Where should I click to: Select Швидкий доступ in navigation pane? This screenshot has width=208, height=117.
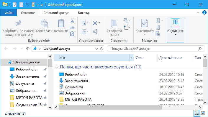[x=24, y=62]
